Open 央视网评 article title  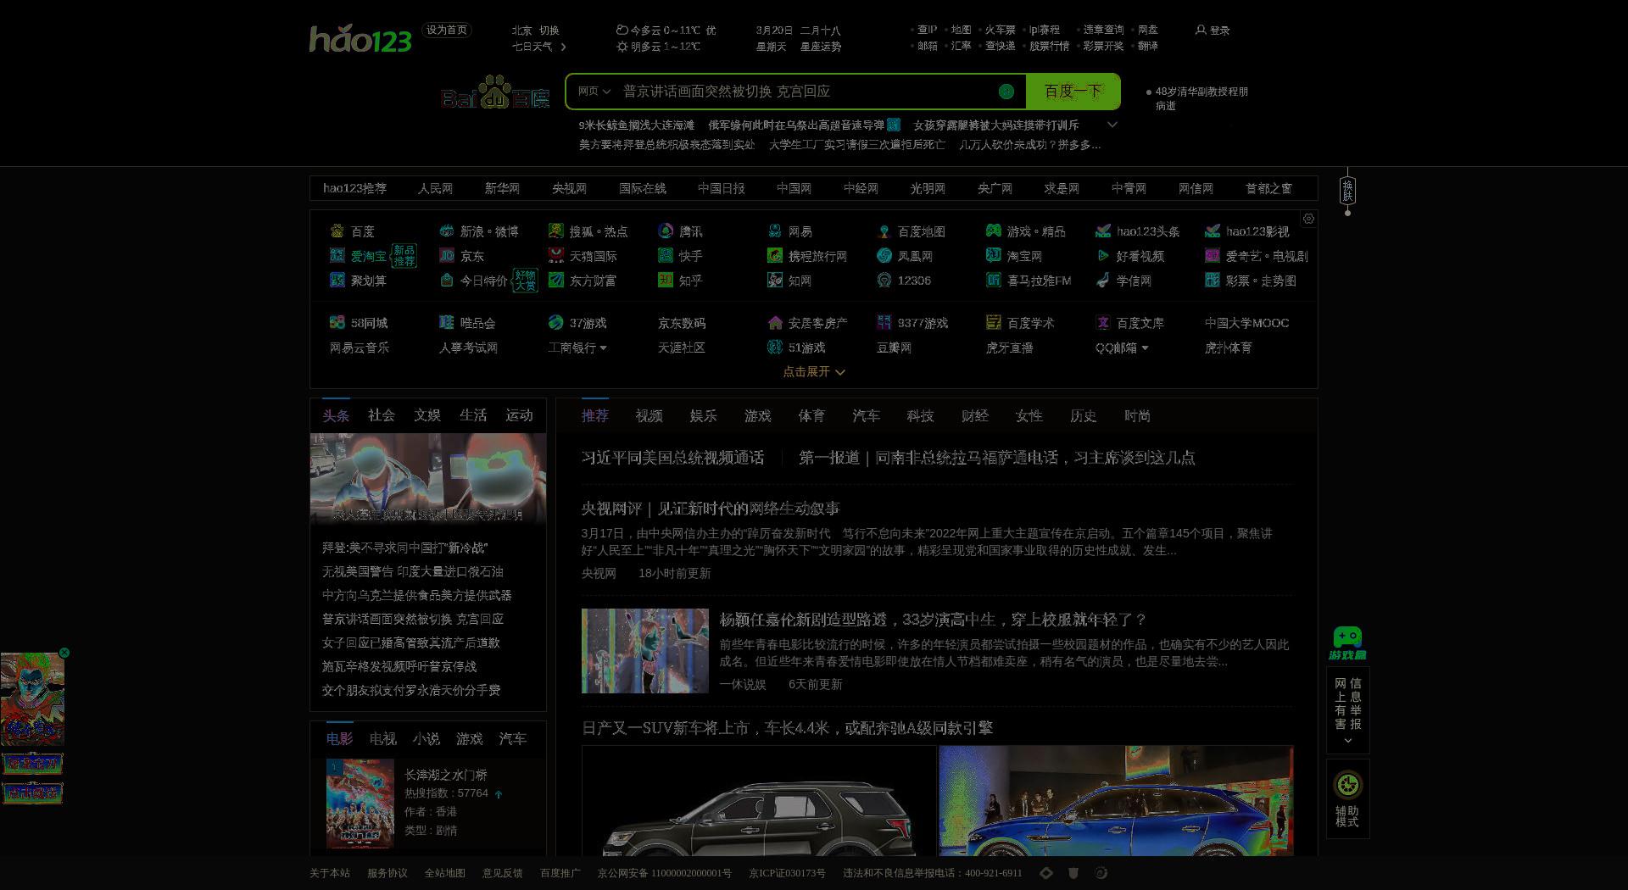pyautogui.click(x=711, y=509)
